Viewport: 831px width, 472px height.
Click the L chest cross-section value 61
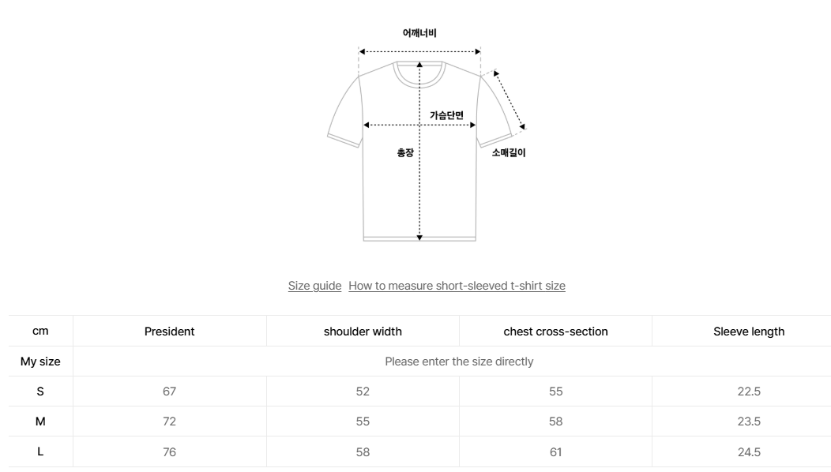pos(555,452)
